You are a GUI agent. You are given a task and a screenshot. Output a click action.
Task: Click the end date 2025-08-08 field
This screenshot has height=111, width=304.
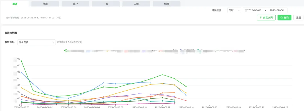(x=277, y=10)
